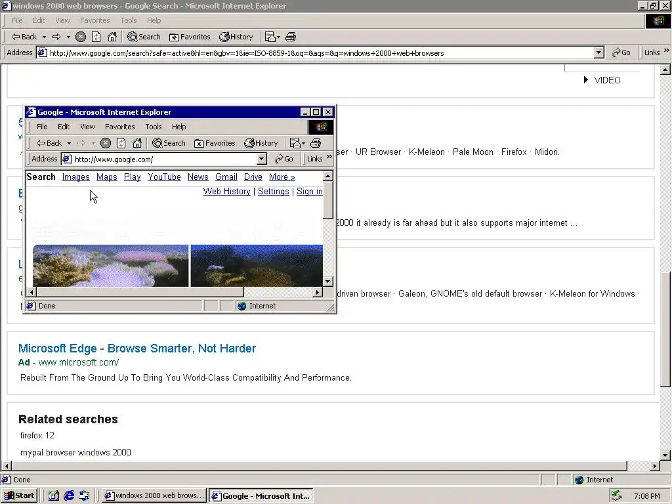Expand address bar dropdown in background window

599,52
